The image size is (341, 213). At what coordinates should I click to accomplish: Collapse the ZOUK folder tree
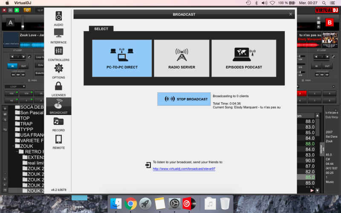coord(13,146)
